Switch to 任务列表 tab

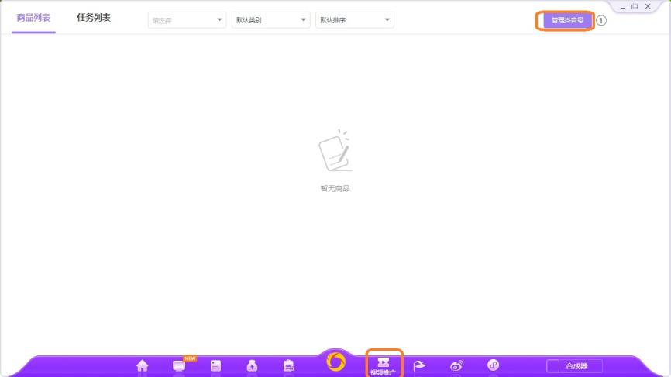[94, 18]
